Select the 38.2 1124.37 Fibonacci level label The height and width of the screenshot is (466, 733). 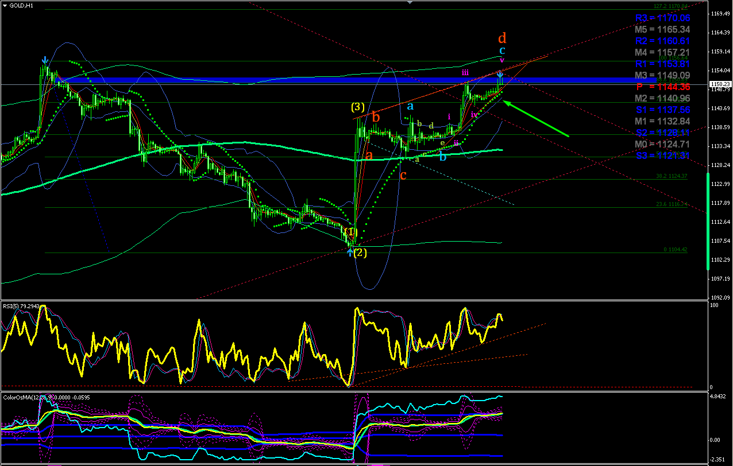pyautogui.click(x=673, y=176)
